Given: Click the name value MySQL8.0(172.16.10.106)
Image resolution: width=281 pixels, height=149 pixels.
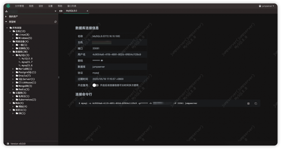Looking at the screenshot, I should click(106, 36).
